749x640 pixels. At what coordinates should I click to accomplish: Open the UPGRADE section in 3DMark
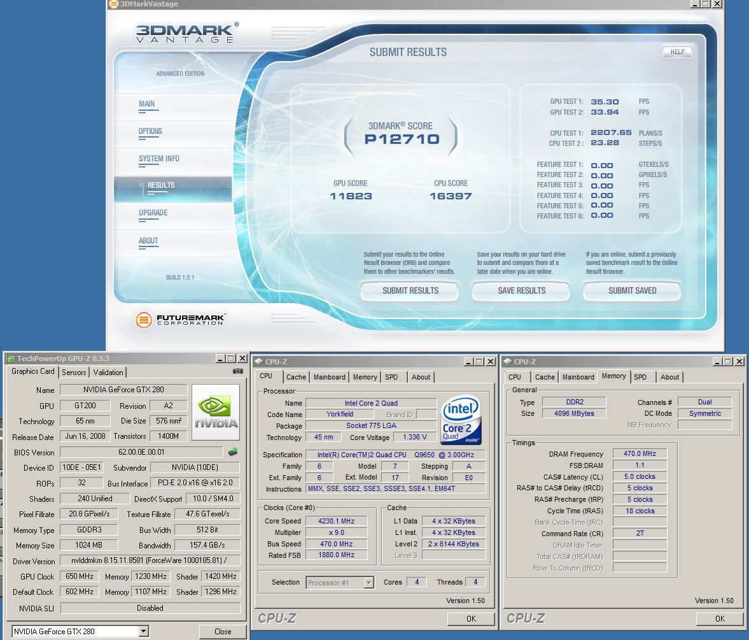point(153,213)
